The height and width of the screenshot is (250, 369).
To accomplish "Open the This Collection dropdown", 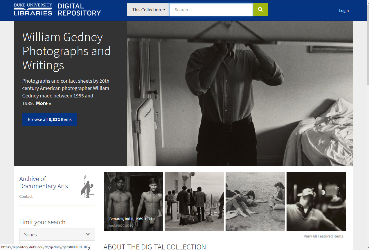I will (148, 10).
